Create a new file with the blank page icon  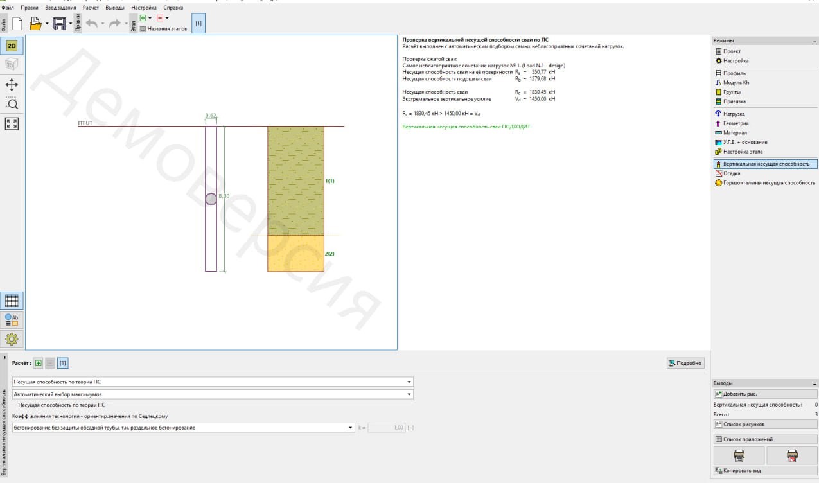17,24
